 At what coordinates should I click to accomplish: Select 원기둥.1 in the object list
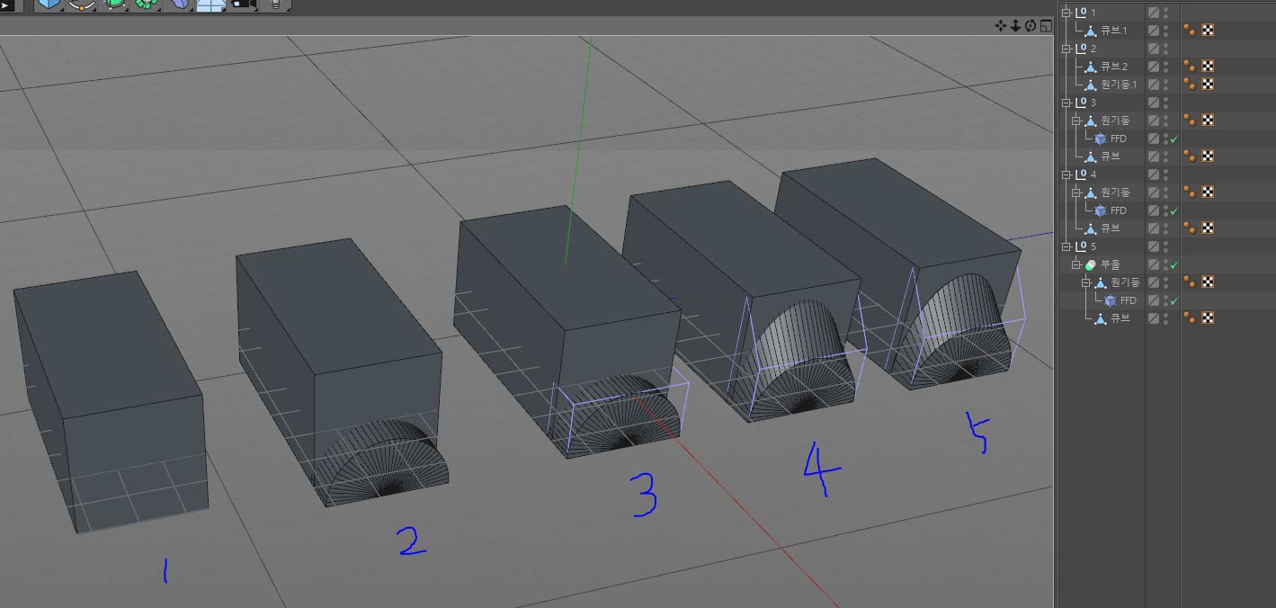click(x=1119, y=85)
